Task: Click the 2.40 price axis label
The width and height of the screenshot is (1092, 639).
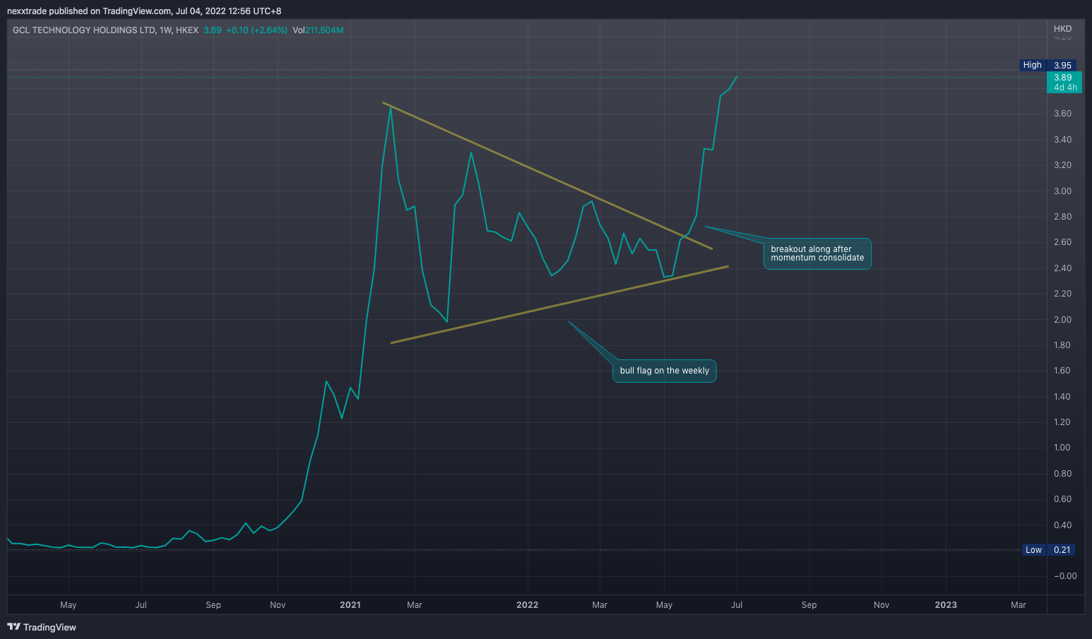Action: click(x=1062, y=268)
